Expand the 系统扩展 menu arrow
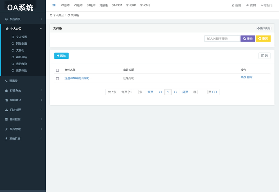279x192 pixels. click(41, 139)
